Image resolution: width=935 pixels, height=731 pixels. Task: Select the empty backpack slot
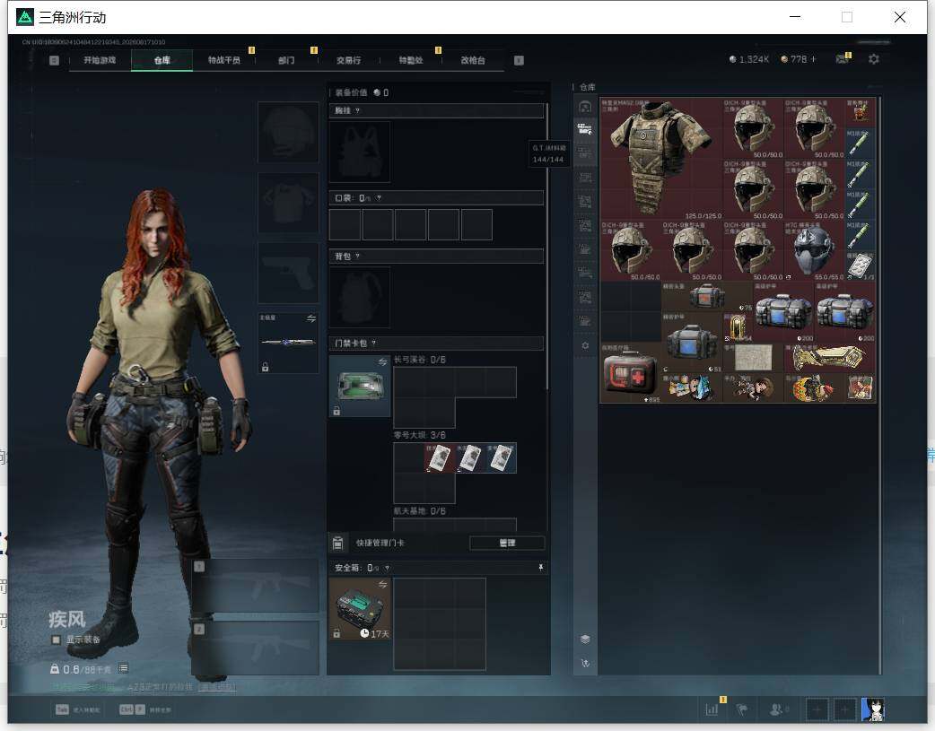pyautogui.click(x=360, y=298)
